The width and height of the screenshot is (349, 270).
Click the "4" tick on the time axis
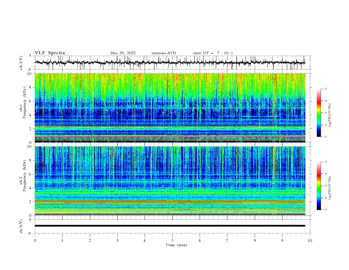[145, 240]
